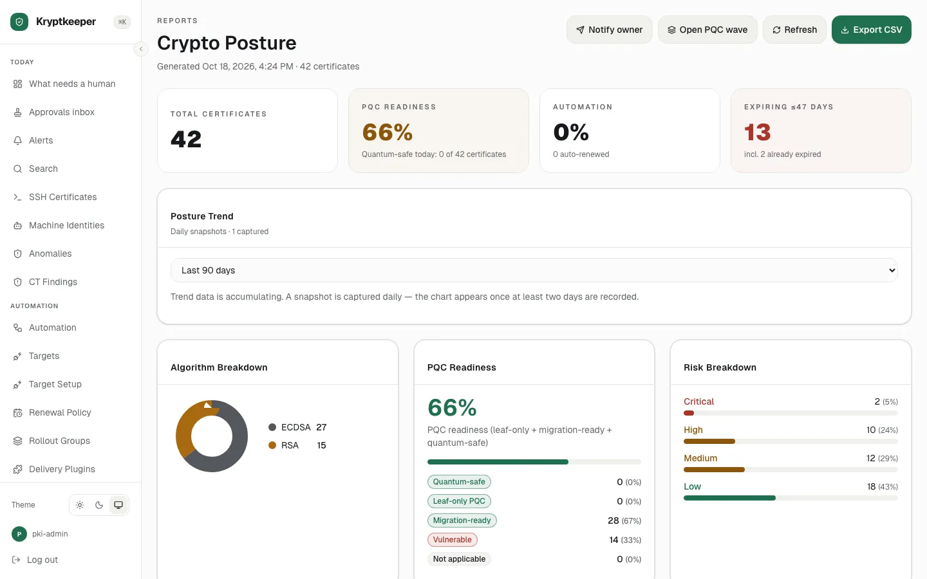
Task: Click the Delivery Plugins puzzle icon
Action: click(x=17, y=469)
